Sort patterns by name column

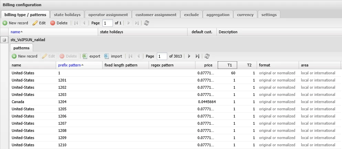pyautogui.click(x=33, y=65)
